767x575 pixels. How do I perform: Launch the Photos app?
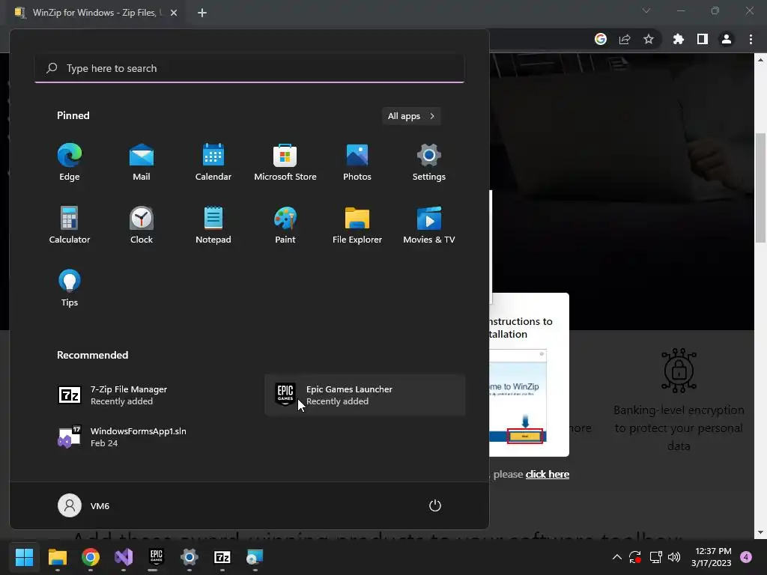pyautogui.click(x=357, y=162)
